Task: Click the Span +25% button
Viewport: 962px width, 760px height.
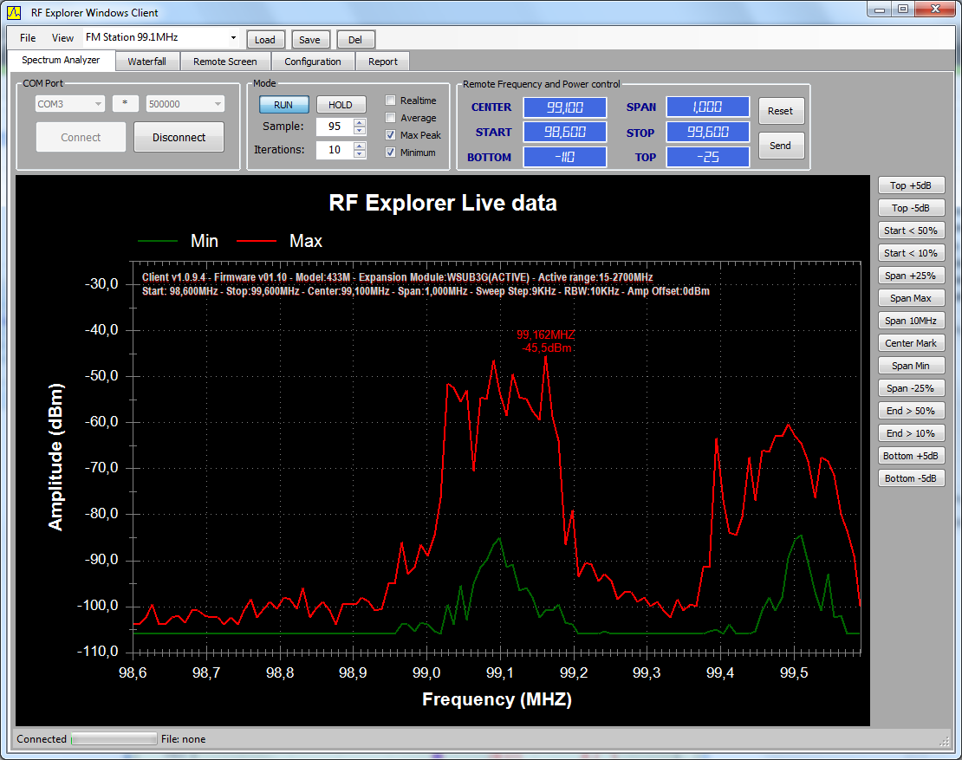Action: [x=911, y=276]
